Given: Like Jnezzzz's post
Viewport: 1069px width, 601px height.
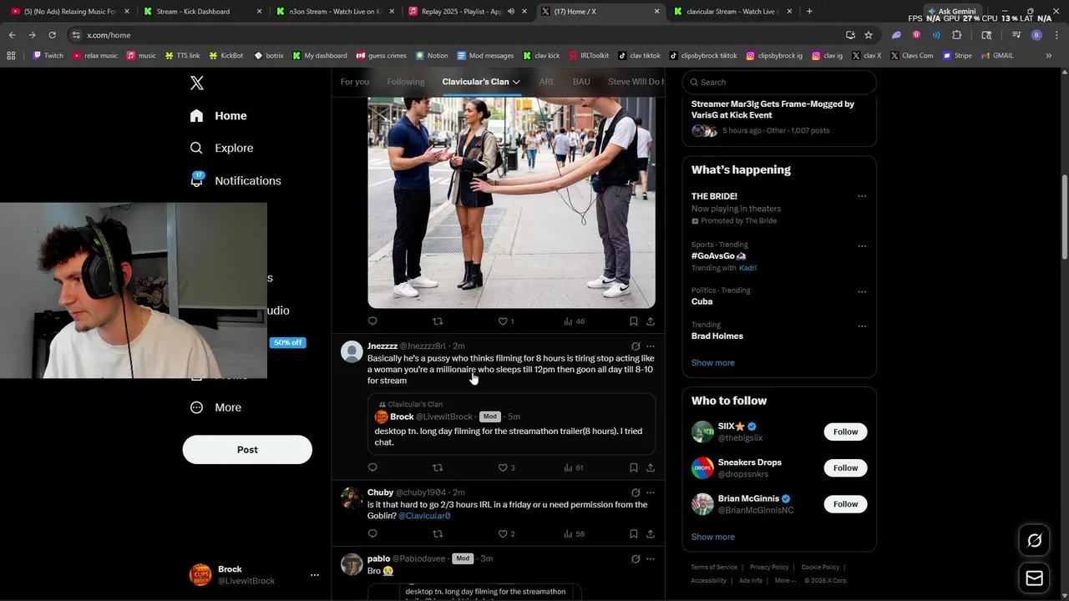Looking at the screenshot, I should coord(503,467).
